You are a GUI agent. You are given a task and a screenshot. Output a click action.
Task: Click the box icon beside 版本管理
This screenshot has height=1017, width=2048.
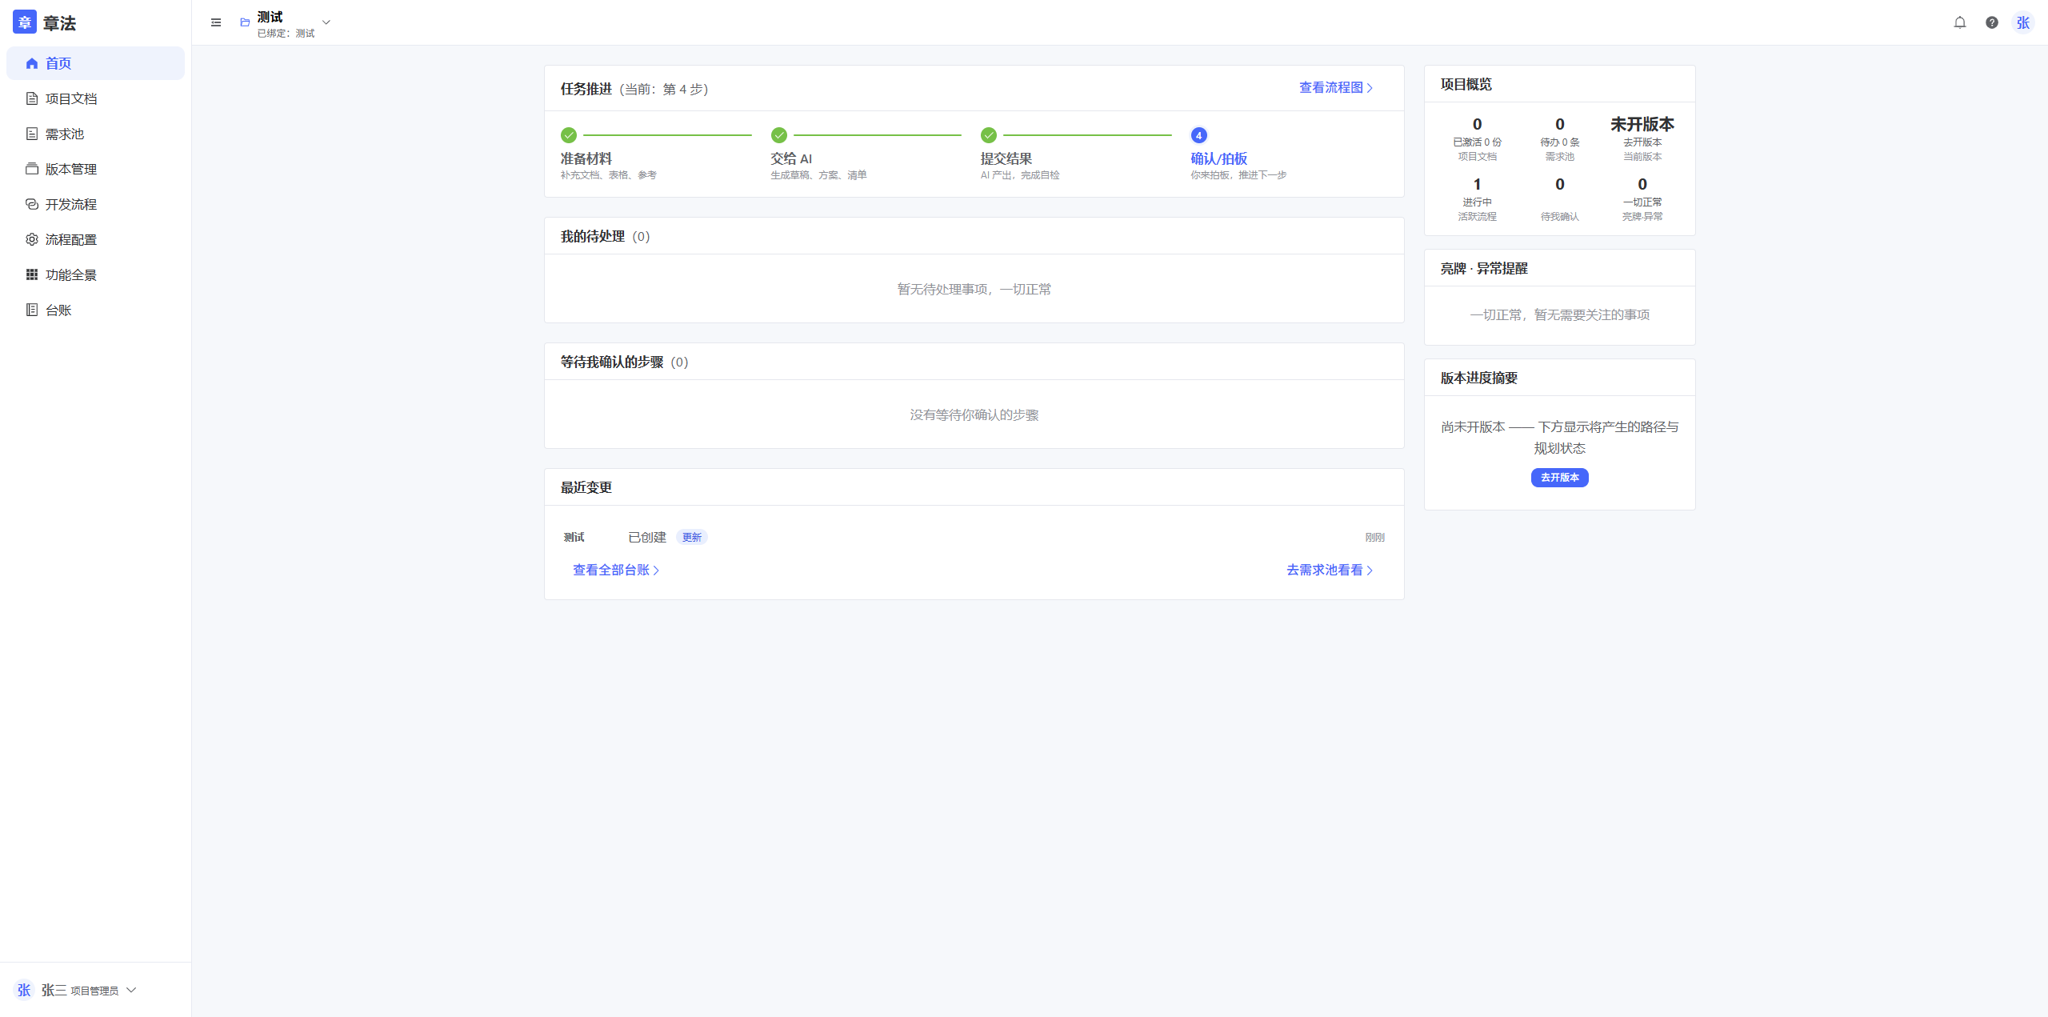click(32, 169)
